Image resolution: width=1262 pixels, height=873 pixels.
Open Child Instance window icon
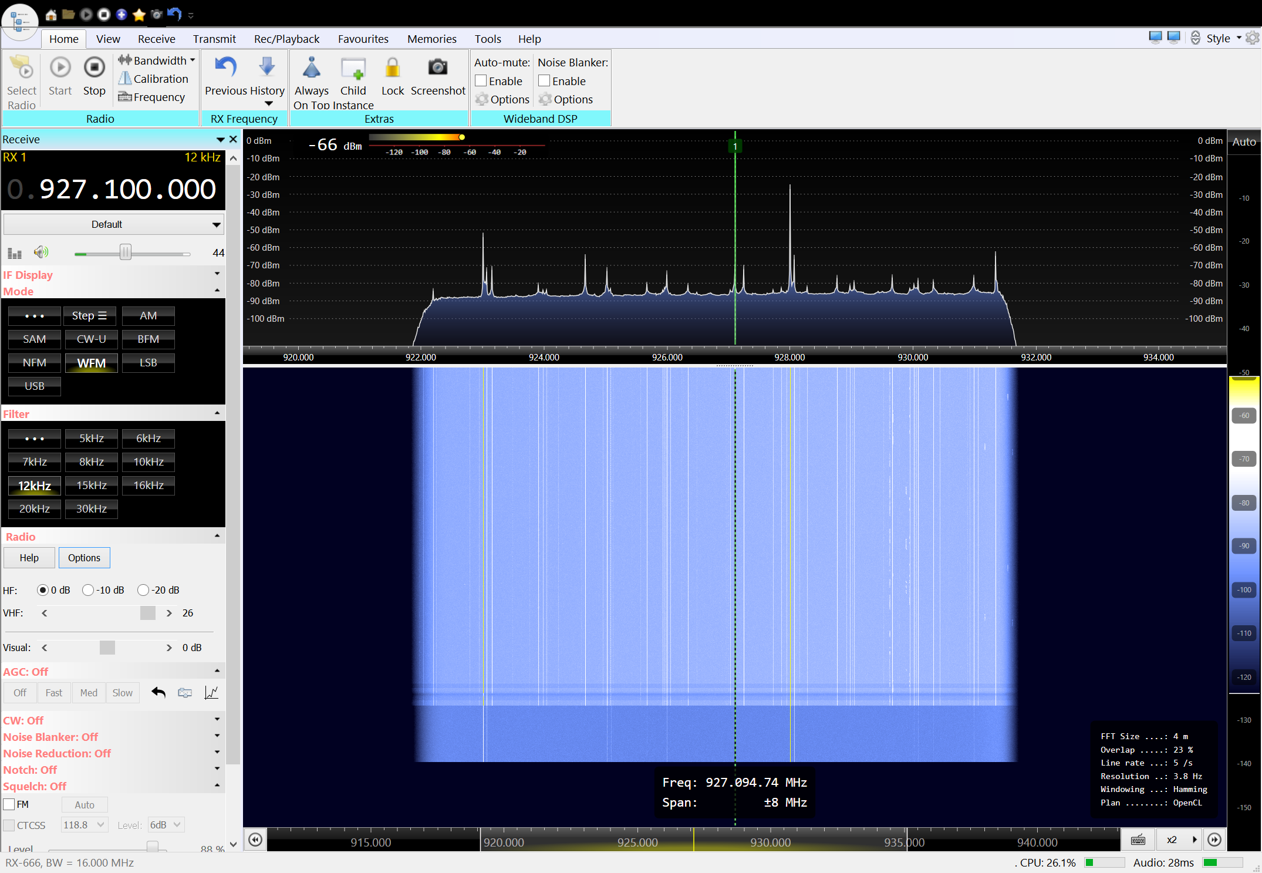pos(353,69)
